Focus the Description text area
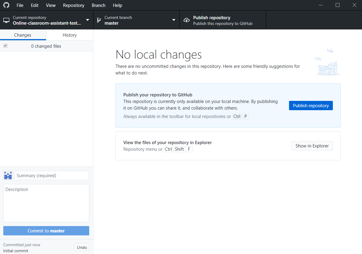 tap(46, 203)
